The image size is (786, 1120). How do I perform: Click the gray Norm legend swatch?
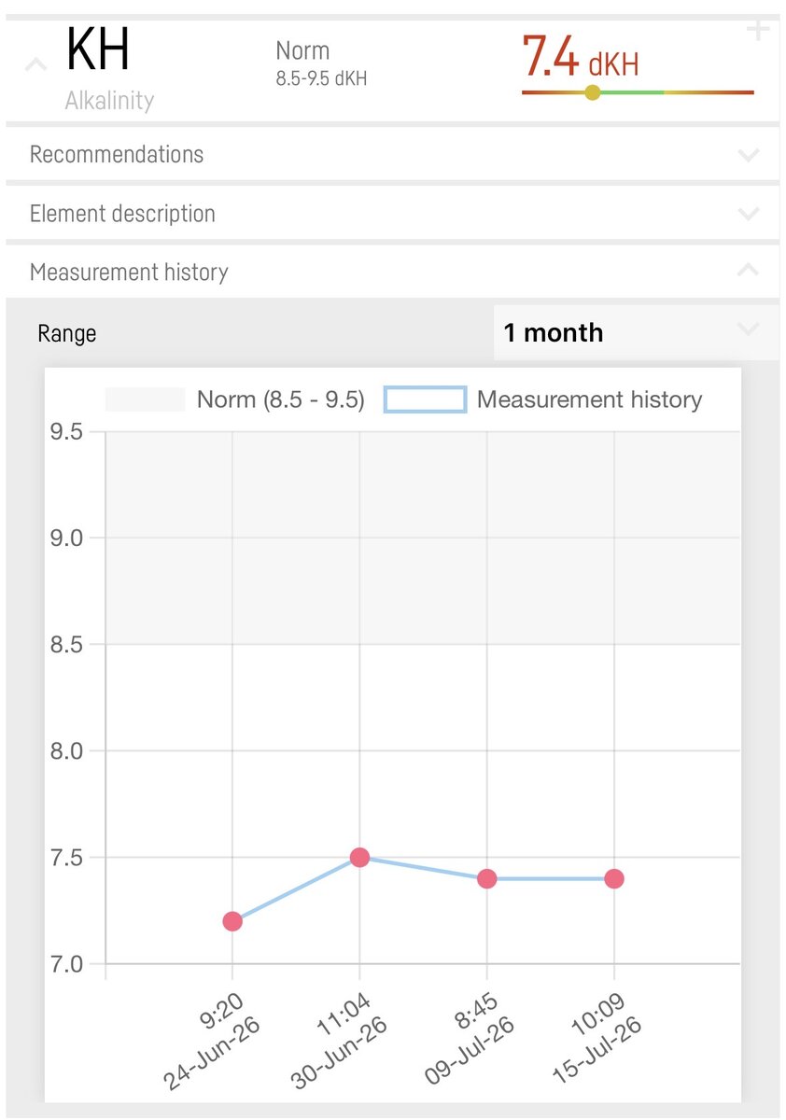(145, 399)
